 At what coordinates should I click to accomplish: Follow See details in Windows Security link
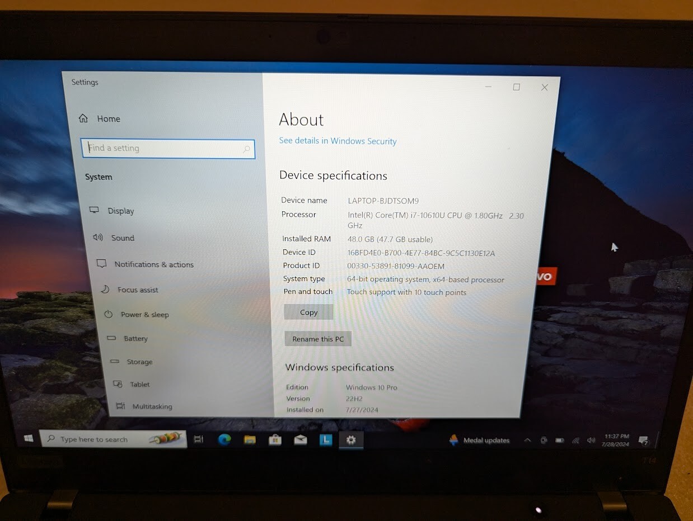click(338, 141)
